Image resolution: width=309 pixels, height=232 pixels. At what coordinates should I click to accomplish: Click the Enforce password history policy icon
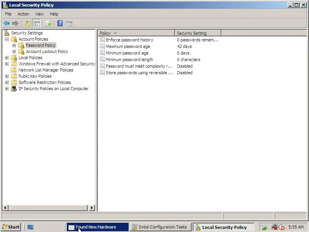click(102, 40)
